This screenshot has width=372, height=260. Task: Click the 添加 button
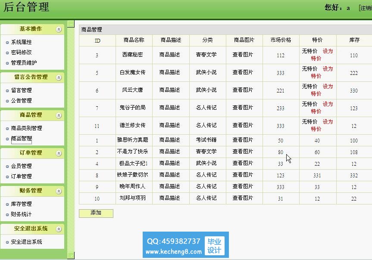point(96,213)
